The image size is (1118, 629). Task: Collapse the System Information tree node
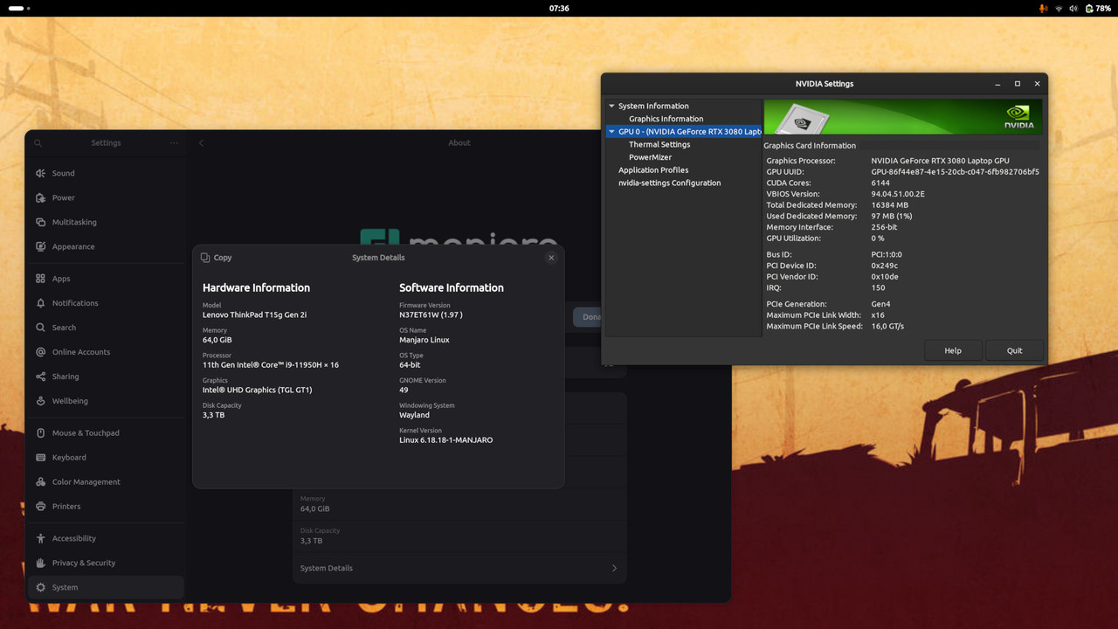[x=611, y=106]
